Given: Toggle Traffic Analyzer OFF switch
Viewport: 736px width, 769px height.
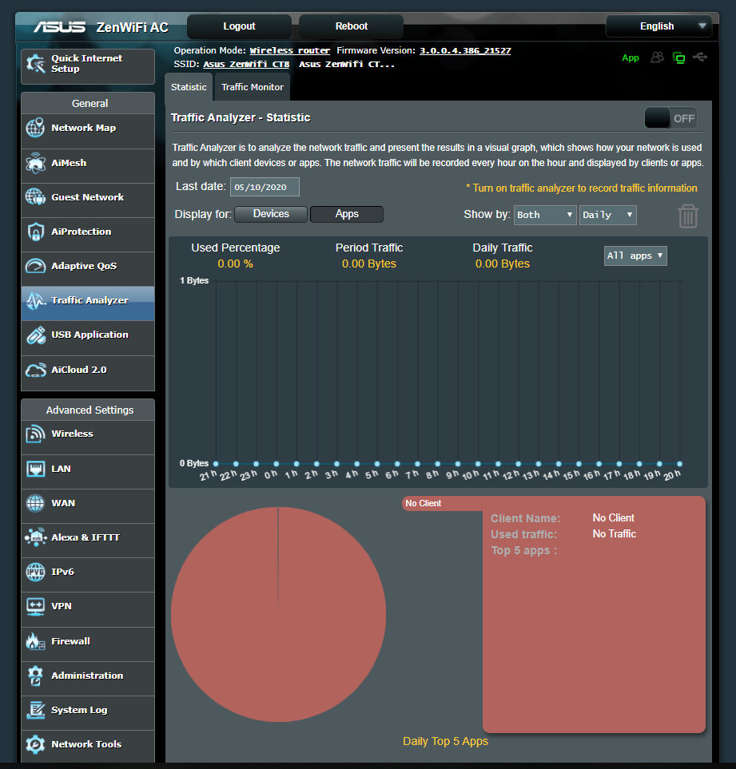Looking at the screenshot, I should click(x=670, y=118).
